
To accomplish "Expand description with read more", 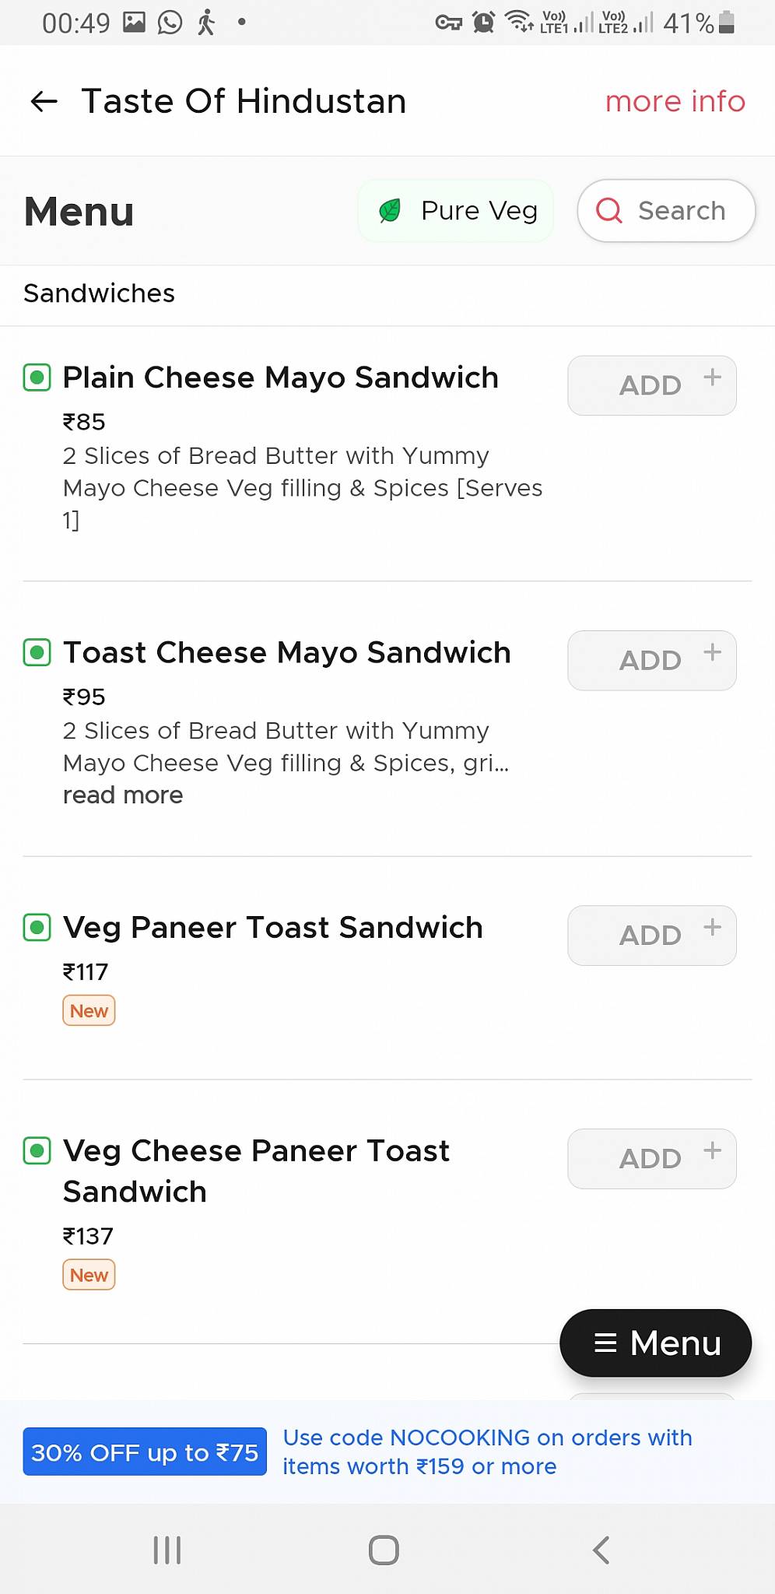I will (x=123, y=795).
